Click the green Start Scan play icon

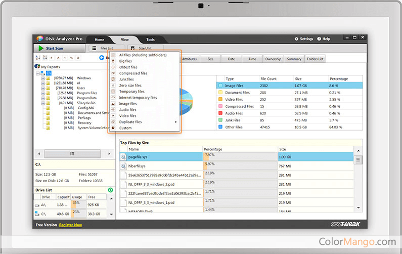40,48
